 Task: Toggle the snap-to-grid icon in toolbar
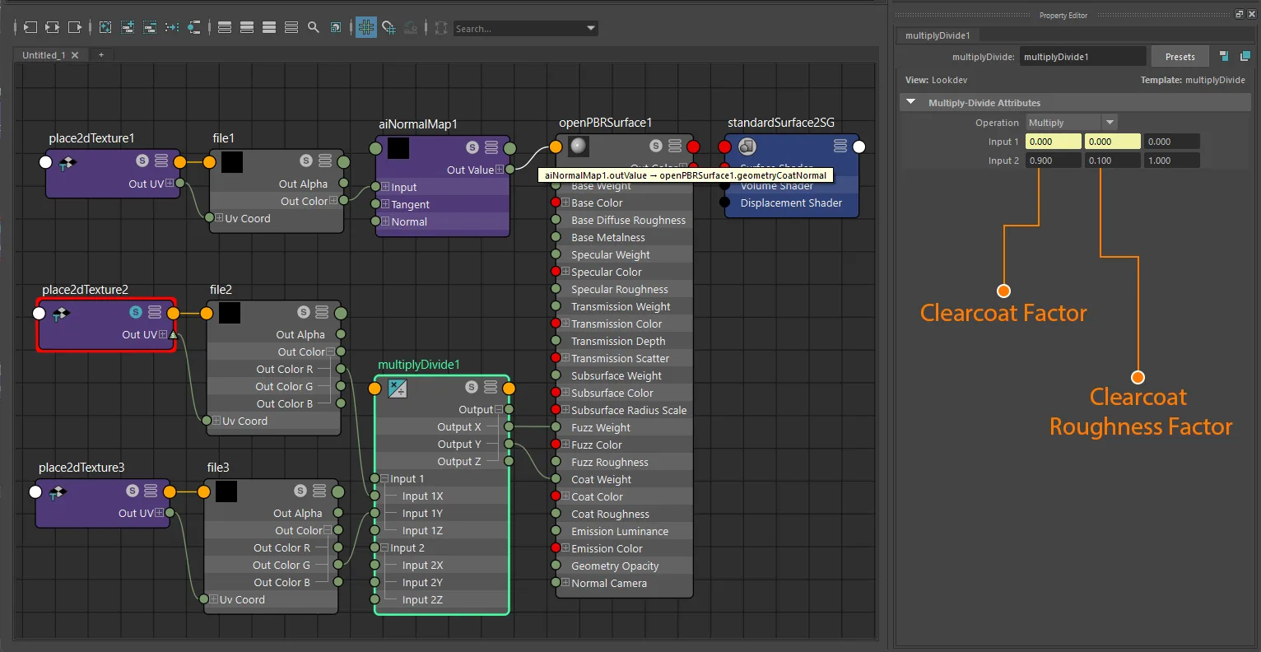pos(389,27)
